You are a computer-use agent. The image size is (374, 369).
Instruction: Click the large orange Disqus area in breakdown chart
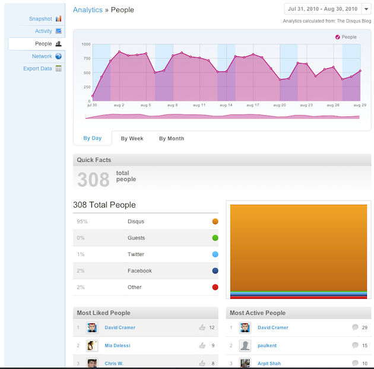coord(299,247)
